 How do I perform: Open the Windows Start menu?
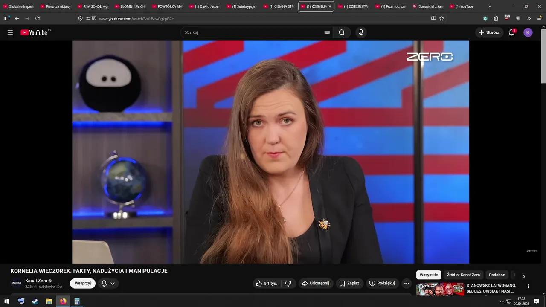coord(7,301)
